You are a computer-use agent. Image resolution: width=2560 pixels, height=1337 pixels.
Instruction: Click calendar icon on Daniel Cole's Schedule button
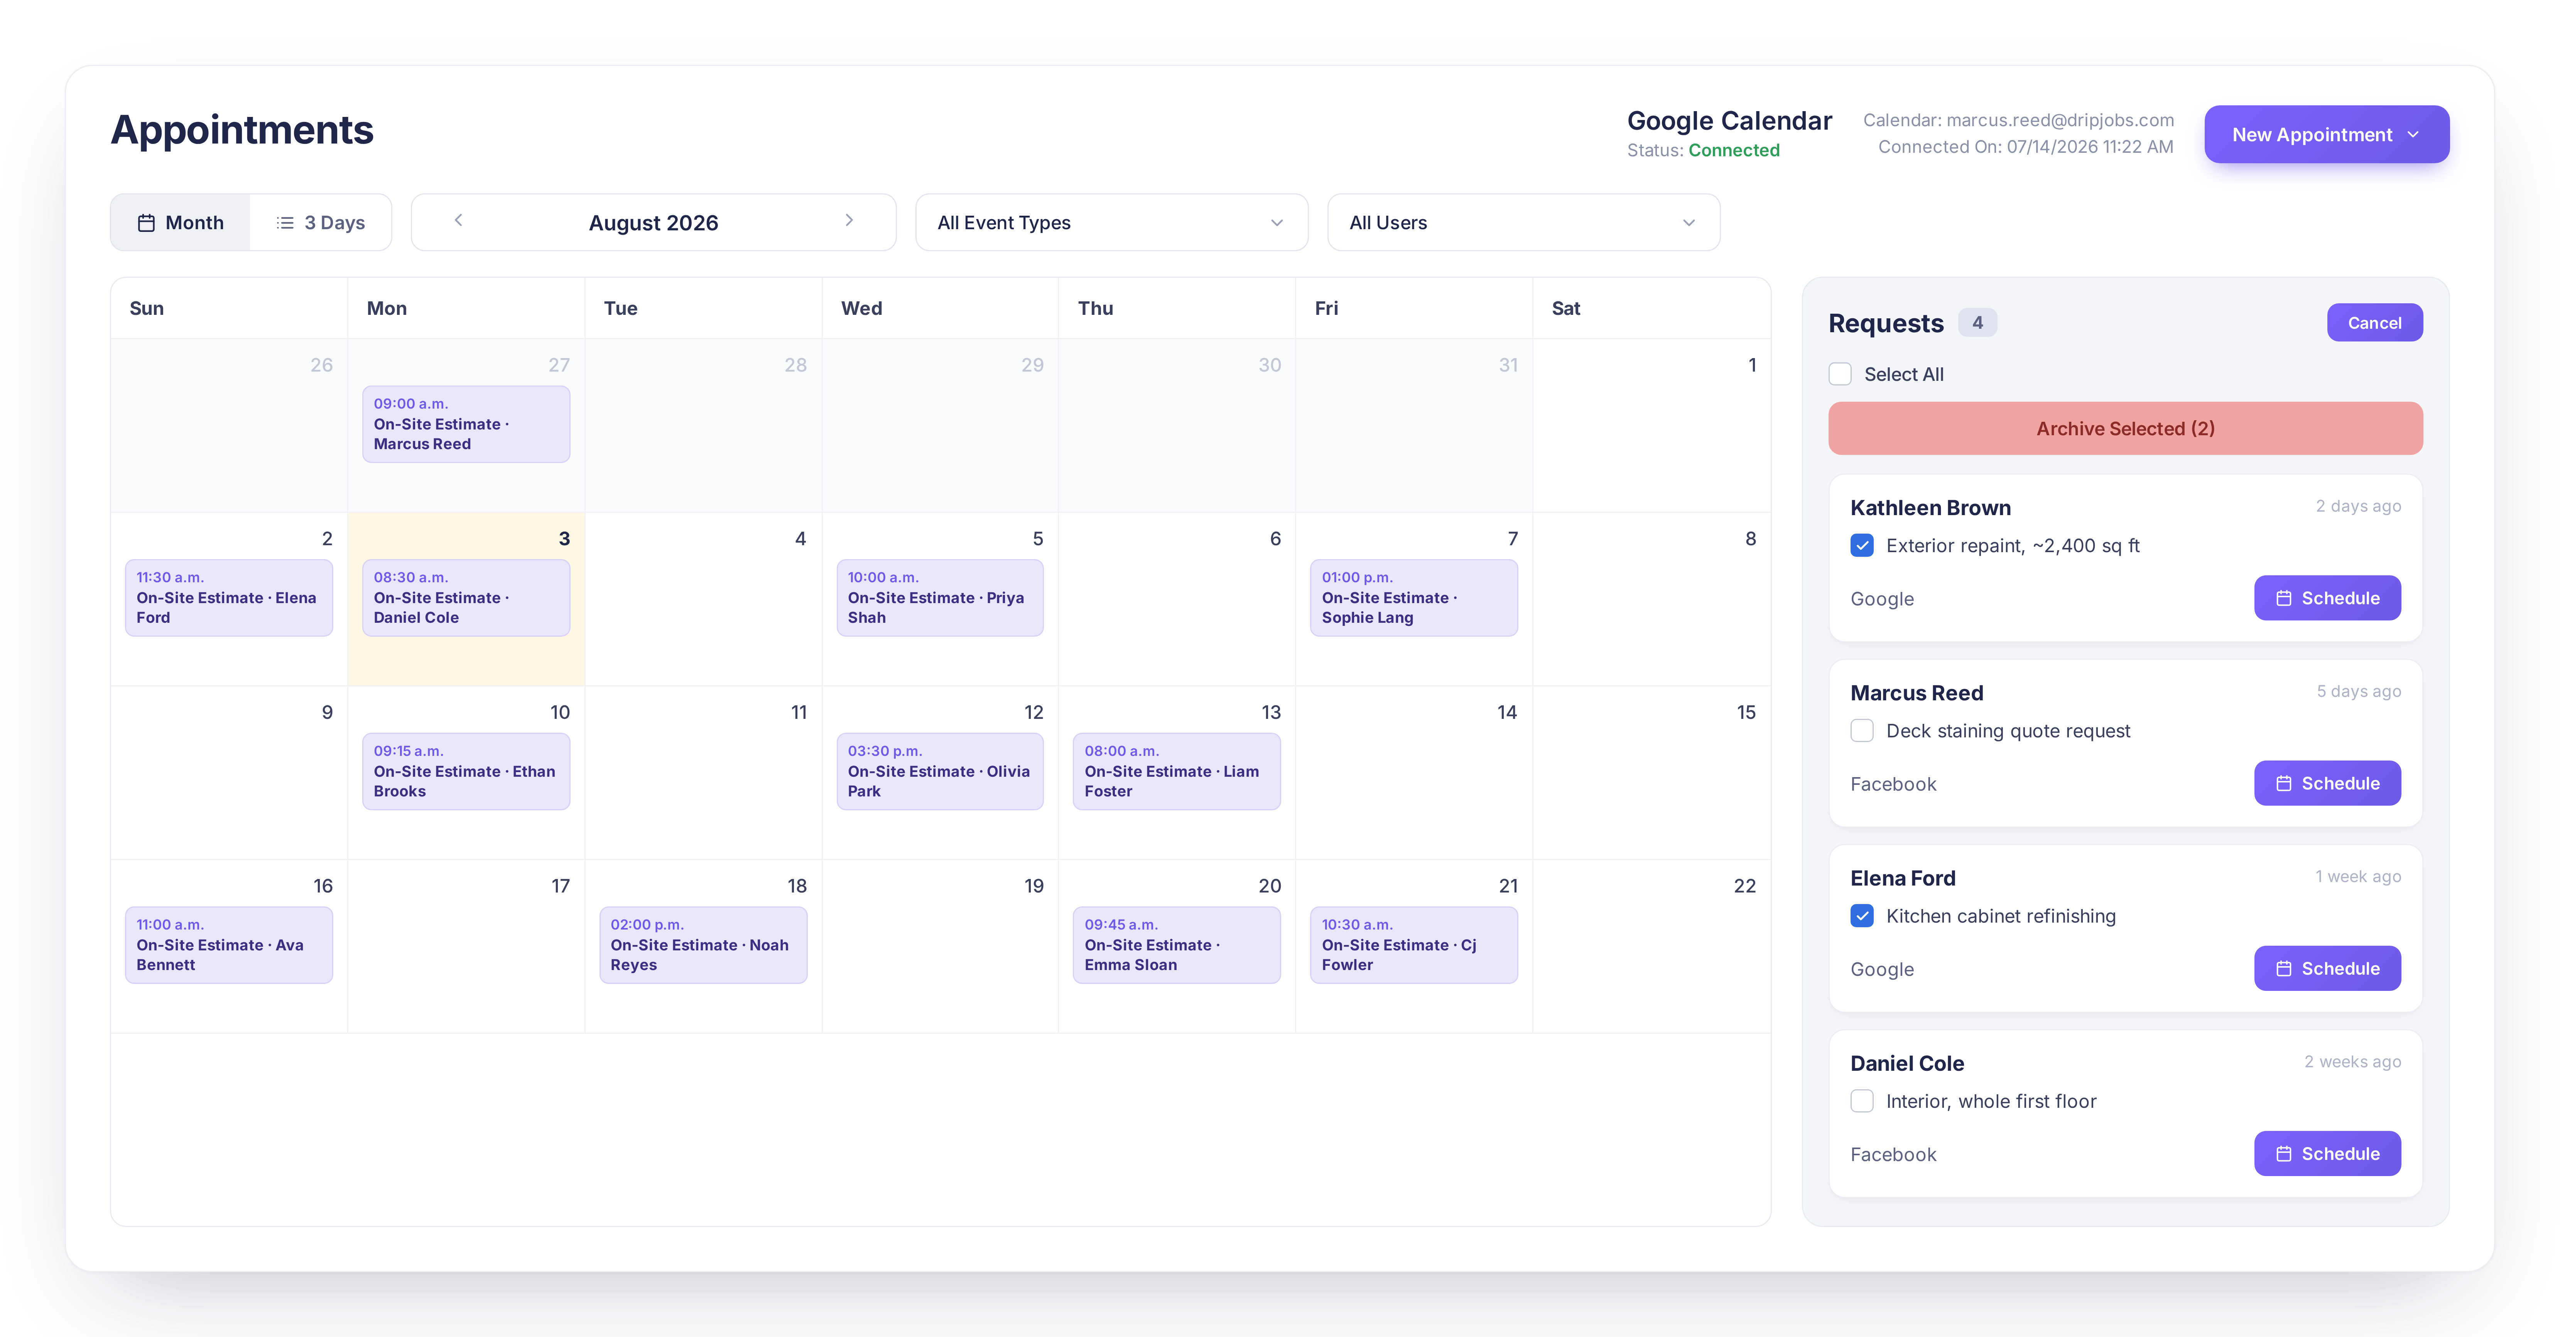pos(2284,1154)
